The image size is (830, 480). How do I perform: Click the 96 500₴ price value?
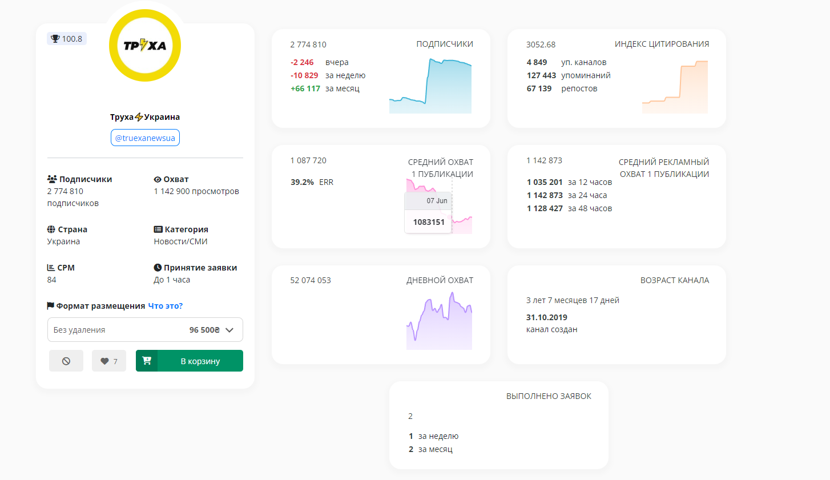point(204,330)
